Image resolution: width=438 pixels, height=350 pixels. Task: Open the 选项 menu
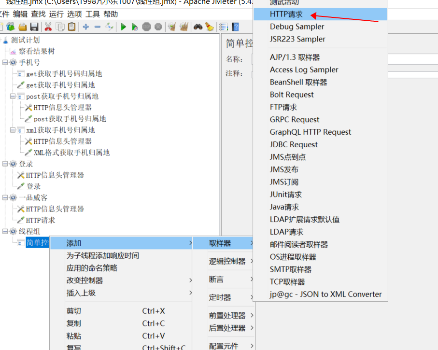[74, 14]
